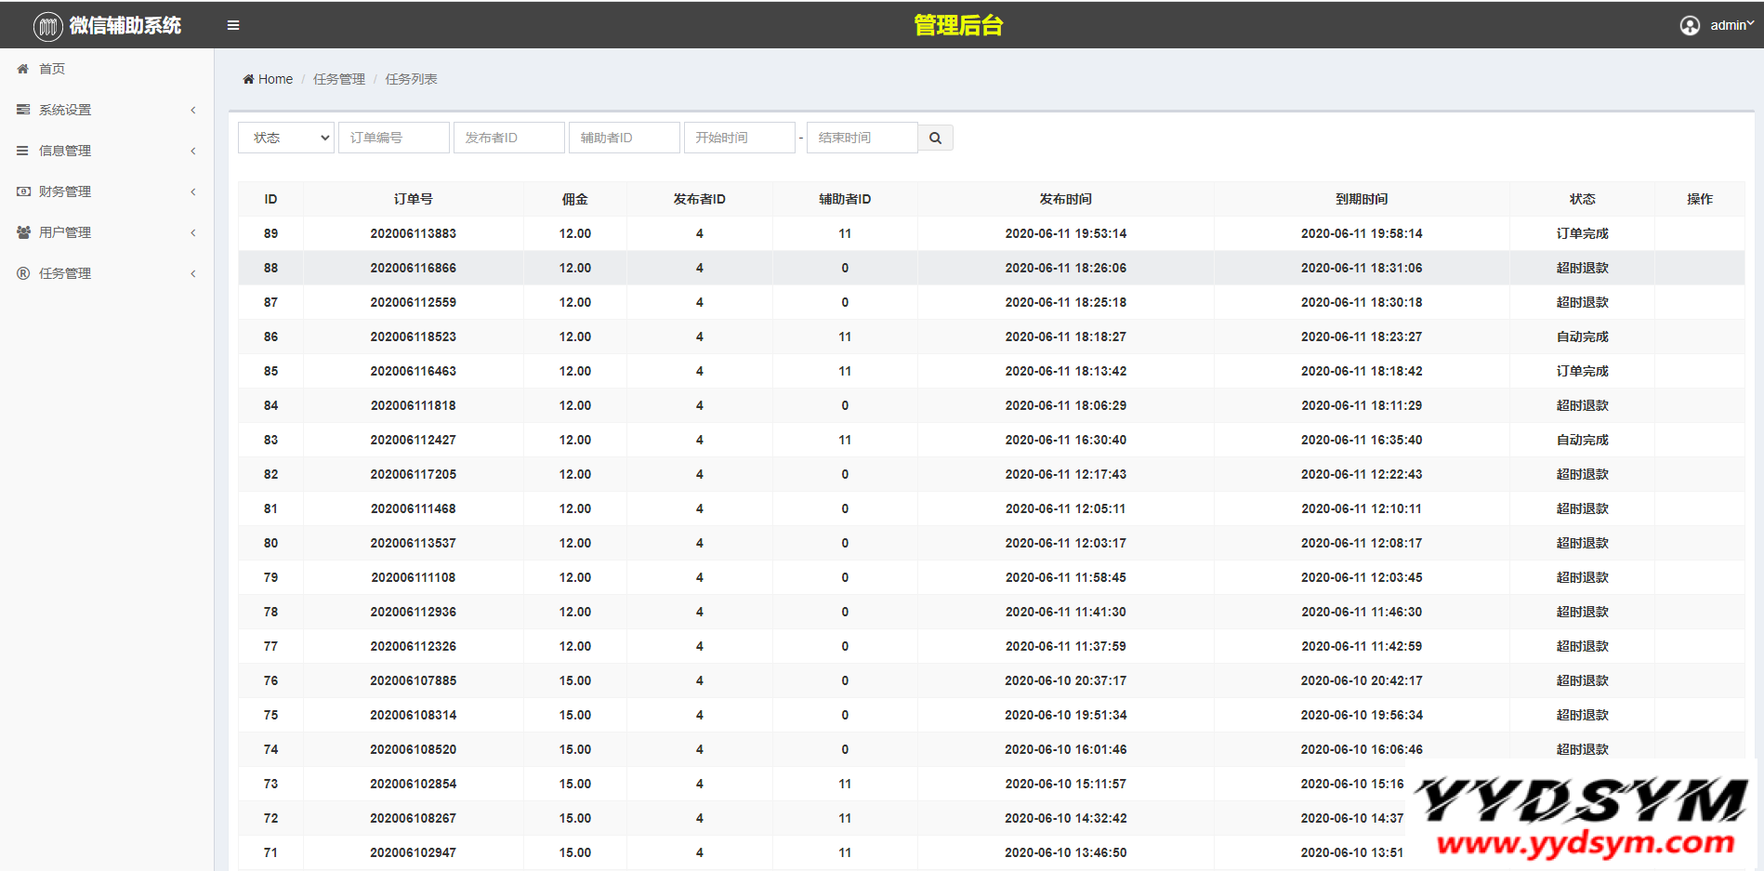Click the 任务管理 breadcrumb link
The image size is (1764, 871).
tap(339, 79)
